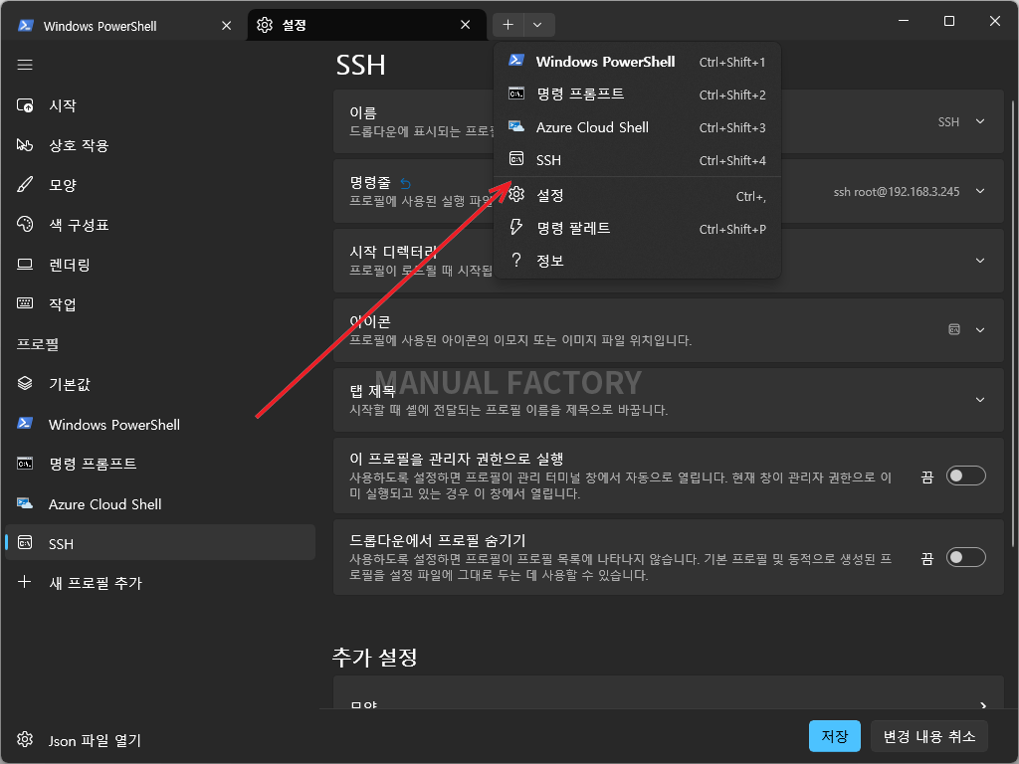The image size is (1019, 764).
Task: Open the settings file via Json 파일 열기
Action: [160, 740]
